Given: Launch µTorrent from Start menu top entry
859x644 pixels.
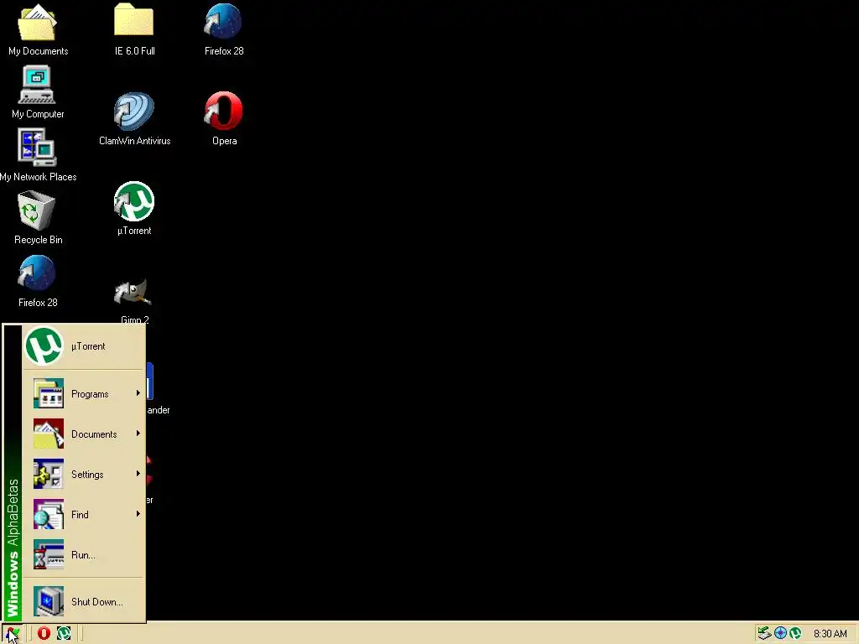Looking at the screenshot, I should (84, 346).
